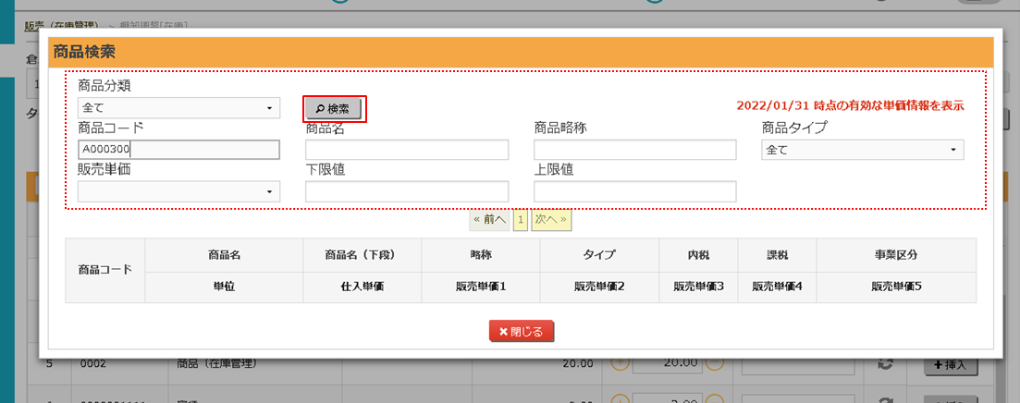
Task: Open the 商品分類 dropdown
Action: point(178,108)
